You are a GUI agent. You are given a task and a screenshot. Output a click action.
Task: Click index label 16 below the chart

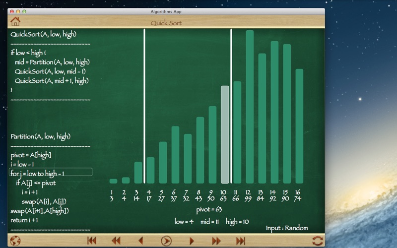(x=297, y=192)
